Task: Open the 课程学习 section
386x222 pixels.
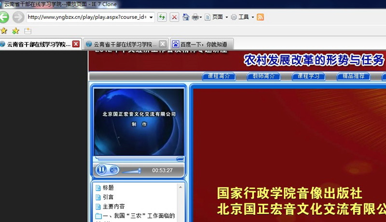Action: 308,76
